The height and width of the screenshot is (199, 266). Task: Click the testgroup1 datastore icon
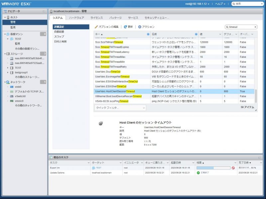pos(12,72)
